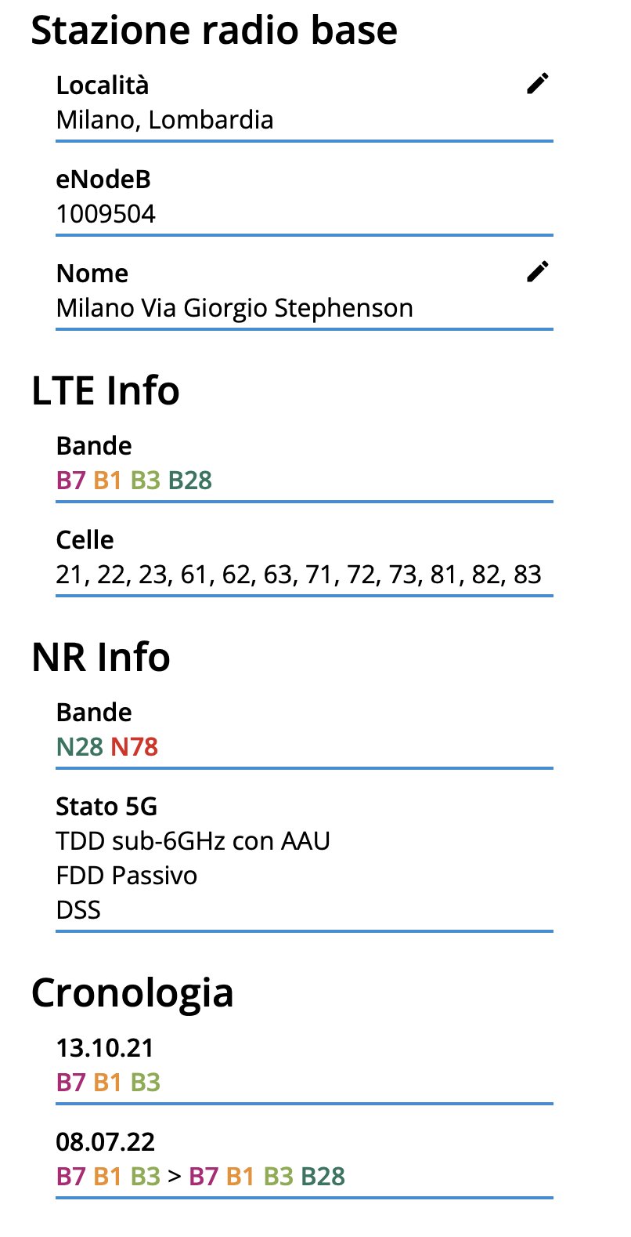Screen dimensions: 631x1237
Task: Click B28 band tag under LTE Info
Action: click(x=190, y=480)
